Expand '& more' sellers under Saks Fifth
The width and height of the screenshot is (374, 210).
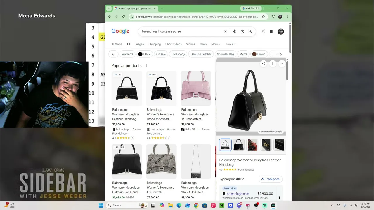tap(206, 129)
